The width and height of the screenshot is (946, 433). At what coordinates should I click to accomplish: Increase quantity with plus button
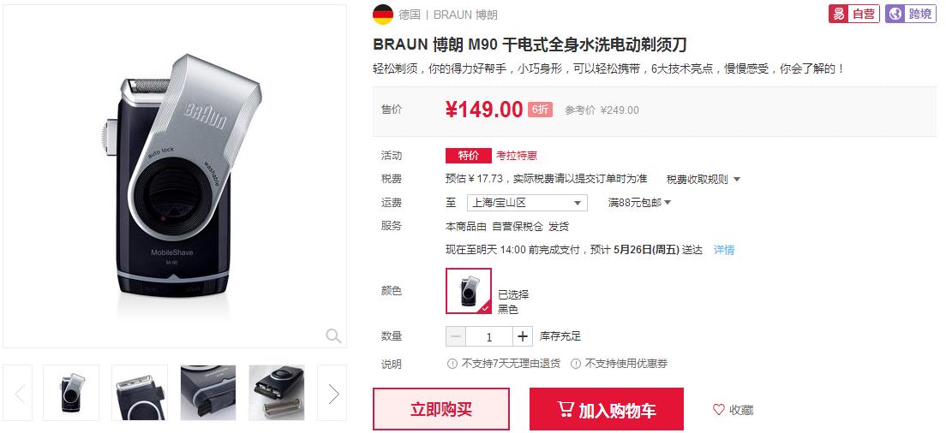(523, 336)
